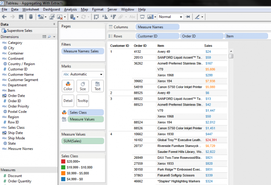Click the Save workbook toolbar icon

[21, 17]
